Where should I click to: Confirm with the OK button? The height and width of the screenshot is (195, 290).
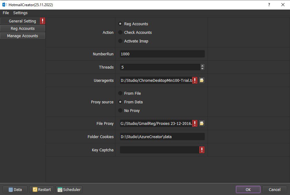(248, 189)
